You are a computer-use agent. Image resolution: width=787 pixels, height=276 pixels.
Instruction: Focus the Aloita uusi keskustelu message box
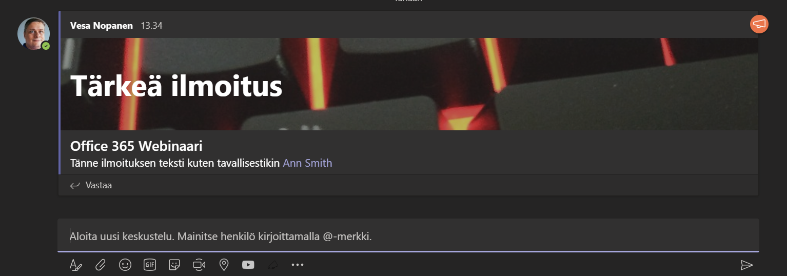(408, 235)
